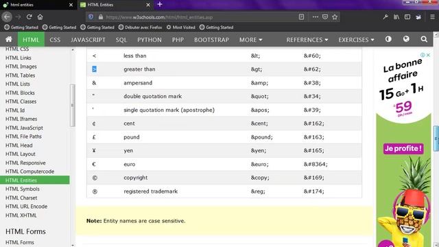Open HTML JavaScript in the sidebar

[x=24, y=128]
